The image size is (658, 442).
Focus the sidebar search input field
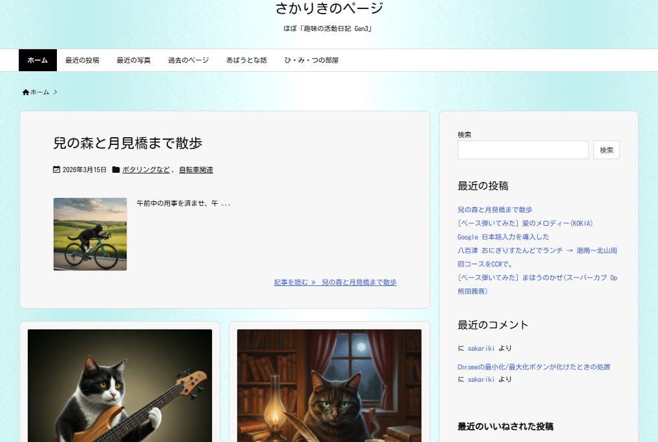tap(523, 150)
